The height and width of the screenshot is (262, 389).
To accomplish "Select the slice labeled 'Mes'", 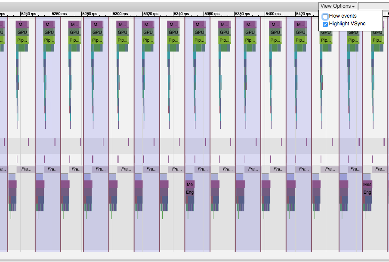I will pos(367,184).
